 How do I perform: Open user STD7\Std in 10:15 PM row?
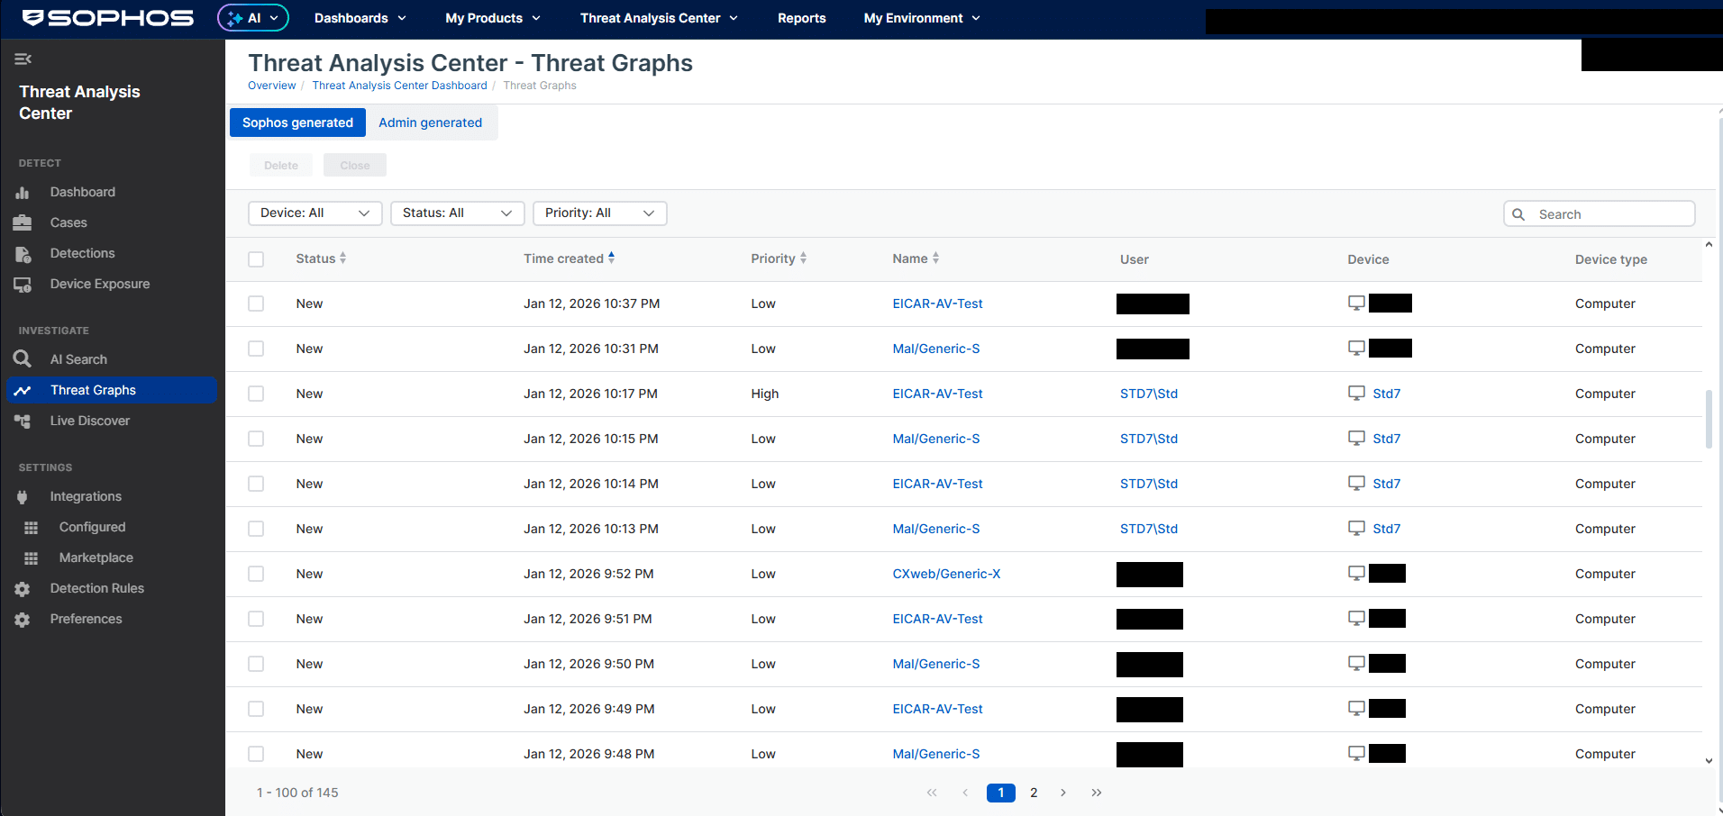point(1148,439)
